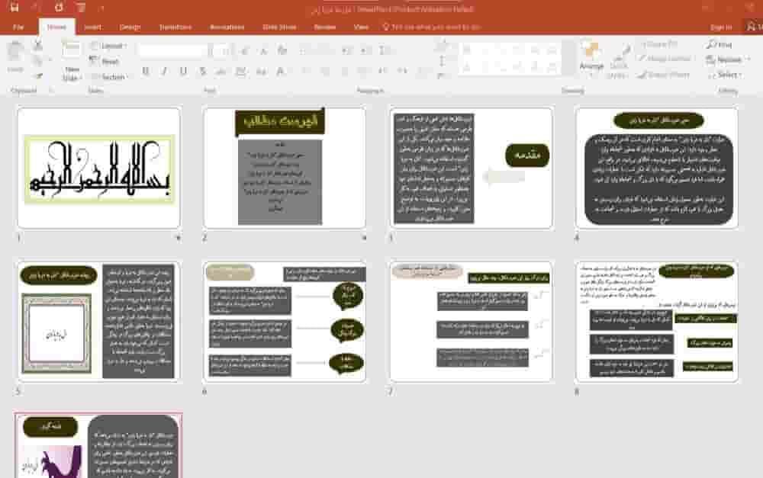Image resolution: width=763 pixels, height=478 pixels.
Task: Open the Clipboard pane launcher
Action: [51, 91]
